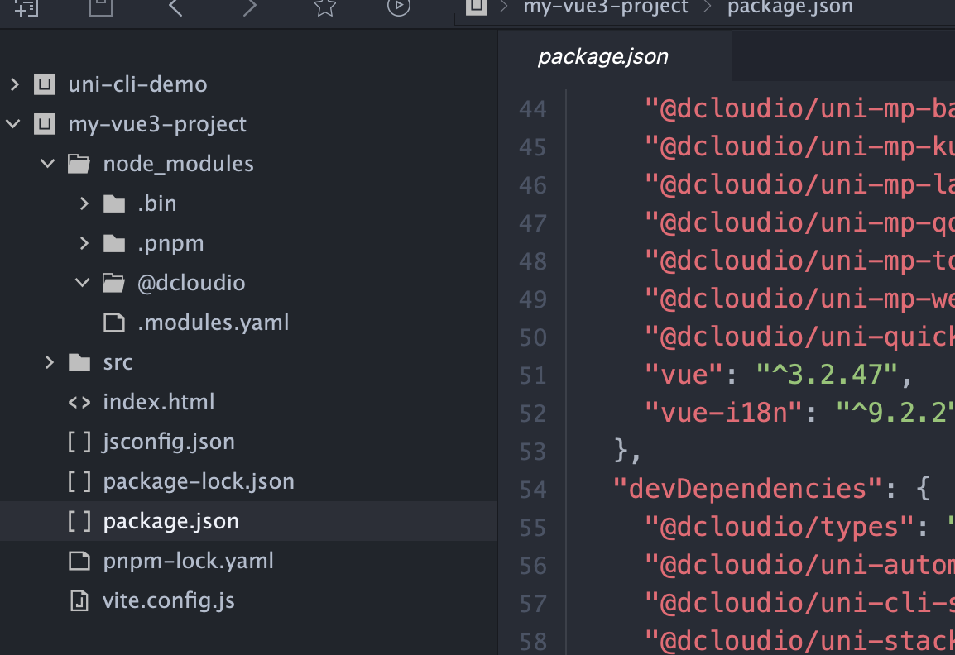Image resolution: width=955 pixels, height=655 pixels.
Task: Click the "@dcloudio/types" key on line 55
Action: pyautogui.click(x=780, y=527)
